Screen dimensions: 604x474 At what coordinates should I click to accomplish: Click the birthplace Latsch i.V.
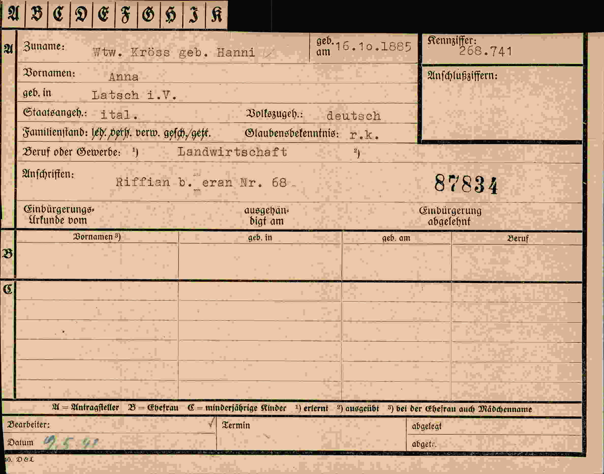tap(134, 95)
